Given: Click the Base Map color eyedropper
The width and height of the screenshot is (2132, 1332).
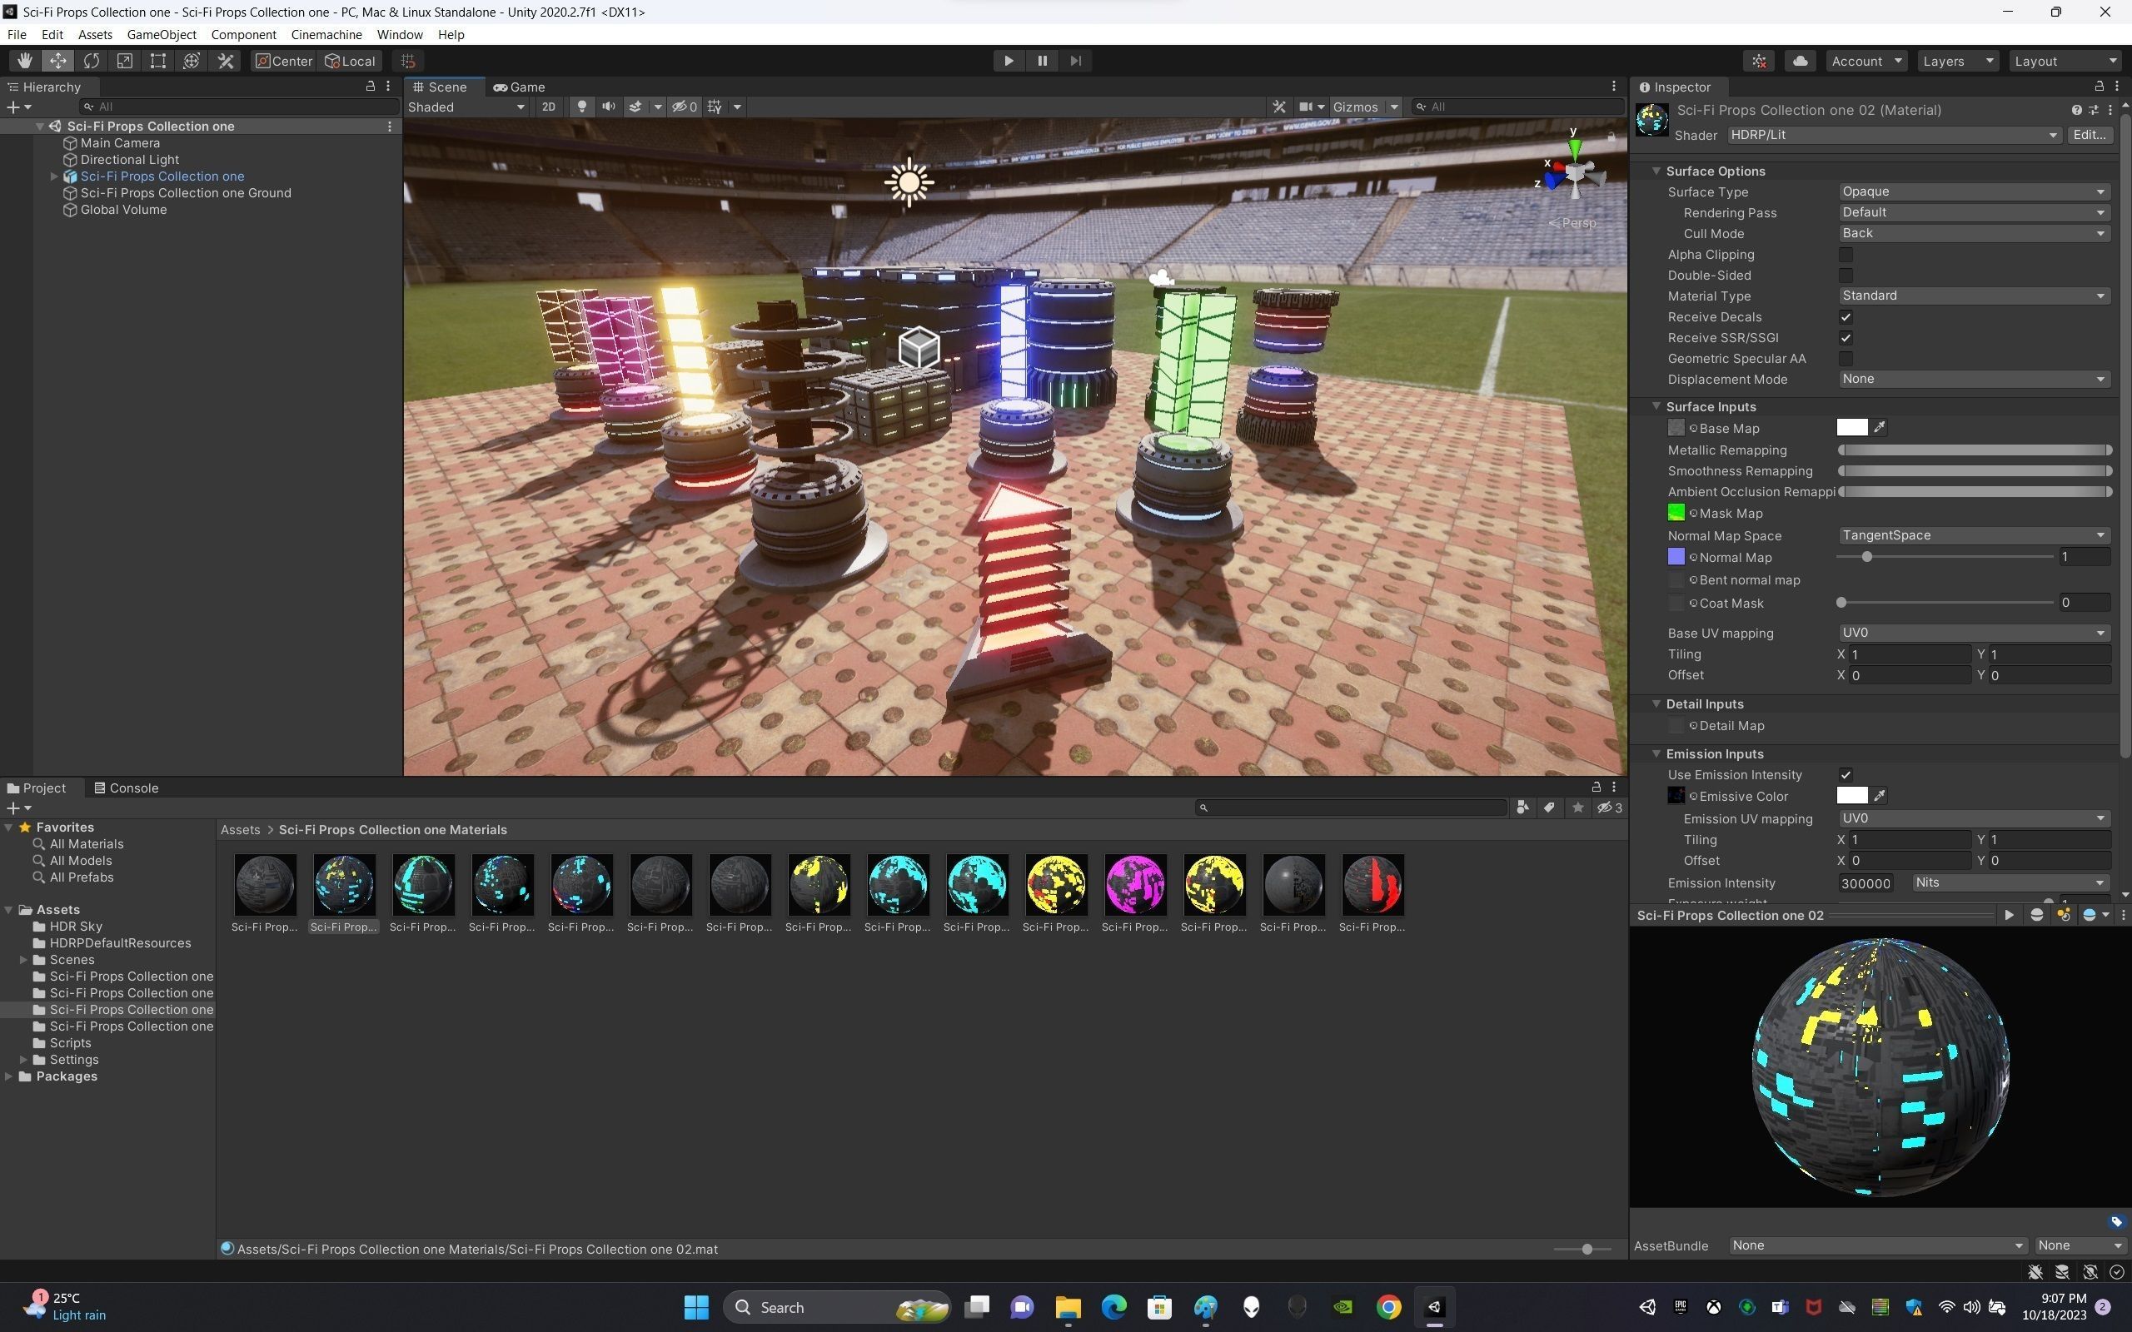Looking at the screenshot, I should click(x=1879, y=427).
